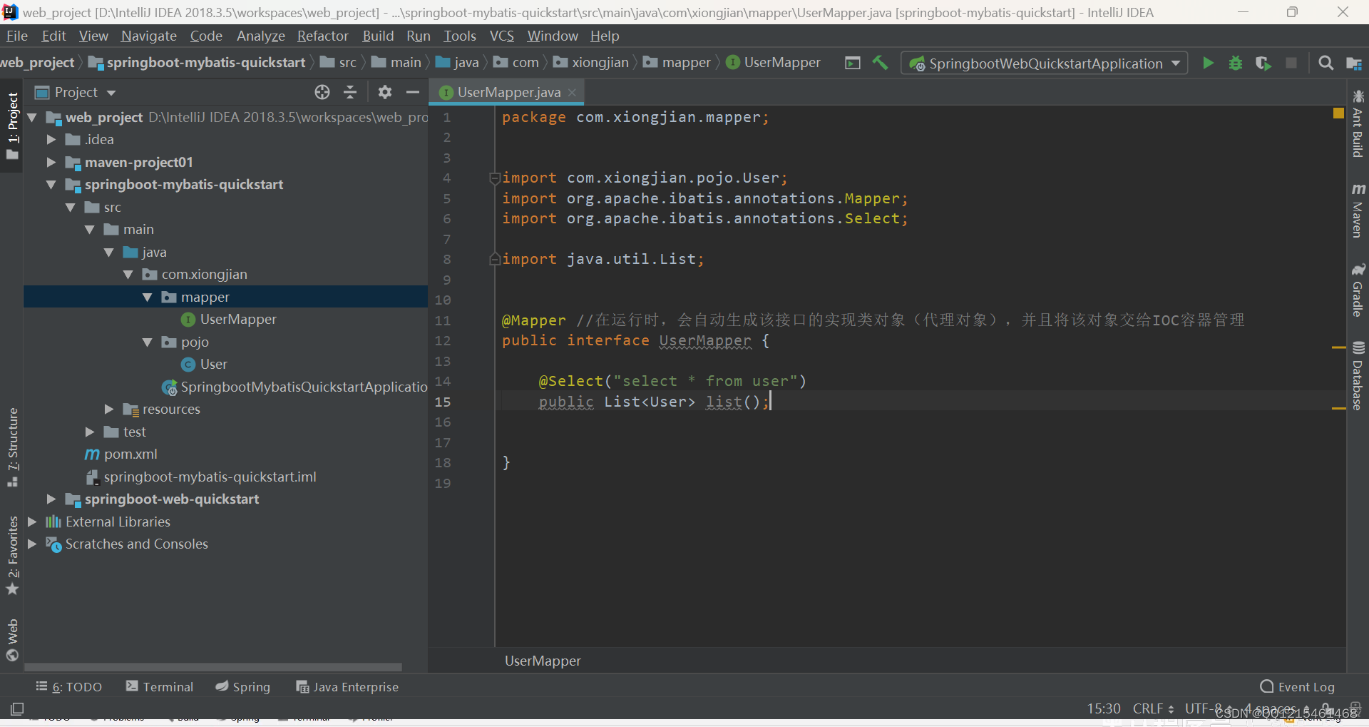This screenshot has height=727, width=1369.
Task: Click UserMapper breadcrumb below editor
Action: pyautogui.click(x=543, y=661)
